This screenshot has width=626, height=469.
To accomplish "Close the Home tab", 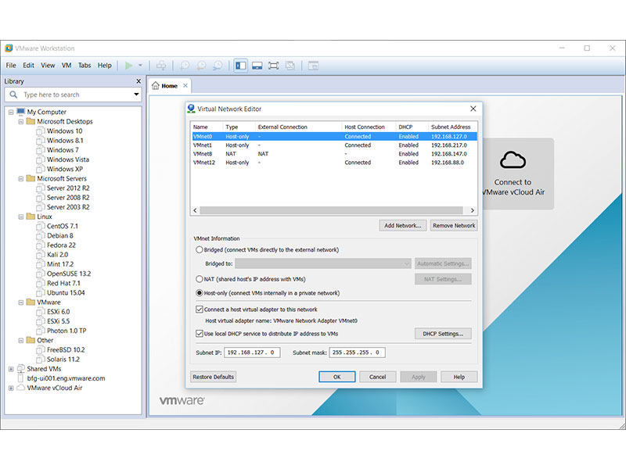I will 185,85.
